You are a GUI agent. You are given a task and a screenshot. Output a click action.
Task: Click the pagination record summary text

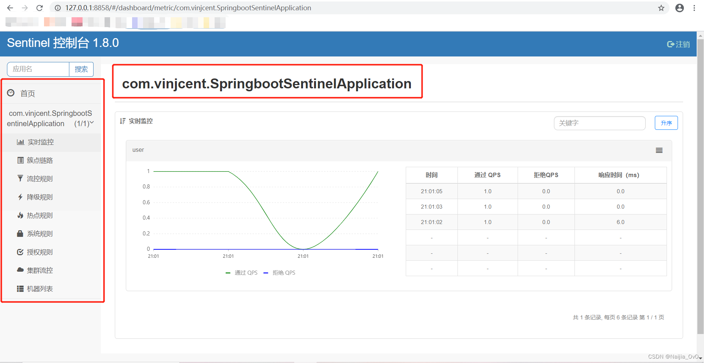619,318
